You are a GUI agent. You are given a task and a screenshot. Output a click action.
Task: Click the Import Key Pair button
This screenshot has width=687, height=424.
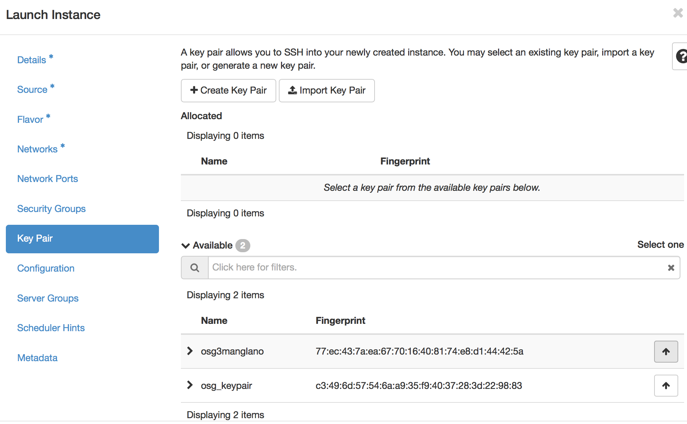click(327, 91)
